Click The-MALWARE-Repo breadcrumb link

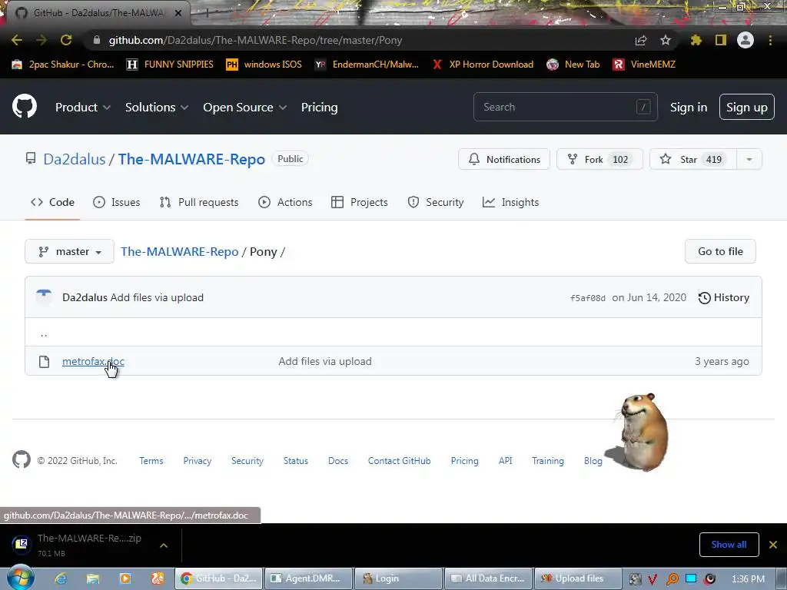coord(180,251)
